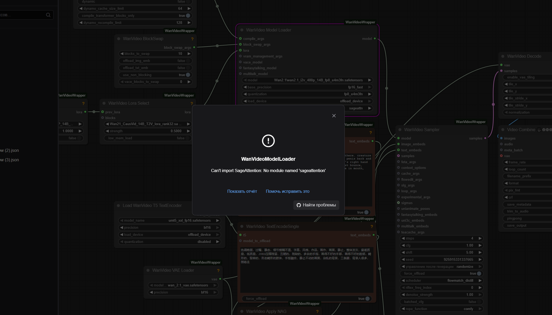Screen dimensions: 552x315
Task: Toggle use_non_blocking switch in BlockSwap
Action: tap(188, 75)
